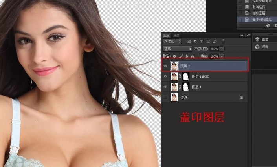
Task: Select 盖印可见图层 history state
Action: 262,20
